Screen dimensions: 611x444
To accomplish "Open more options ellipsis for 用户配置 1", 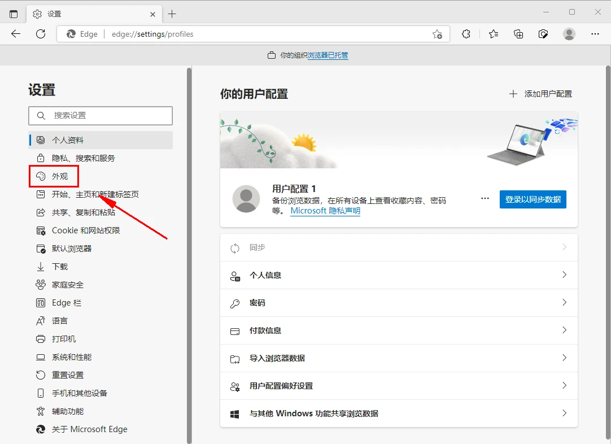I will tap(485, 198).
